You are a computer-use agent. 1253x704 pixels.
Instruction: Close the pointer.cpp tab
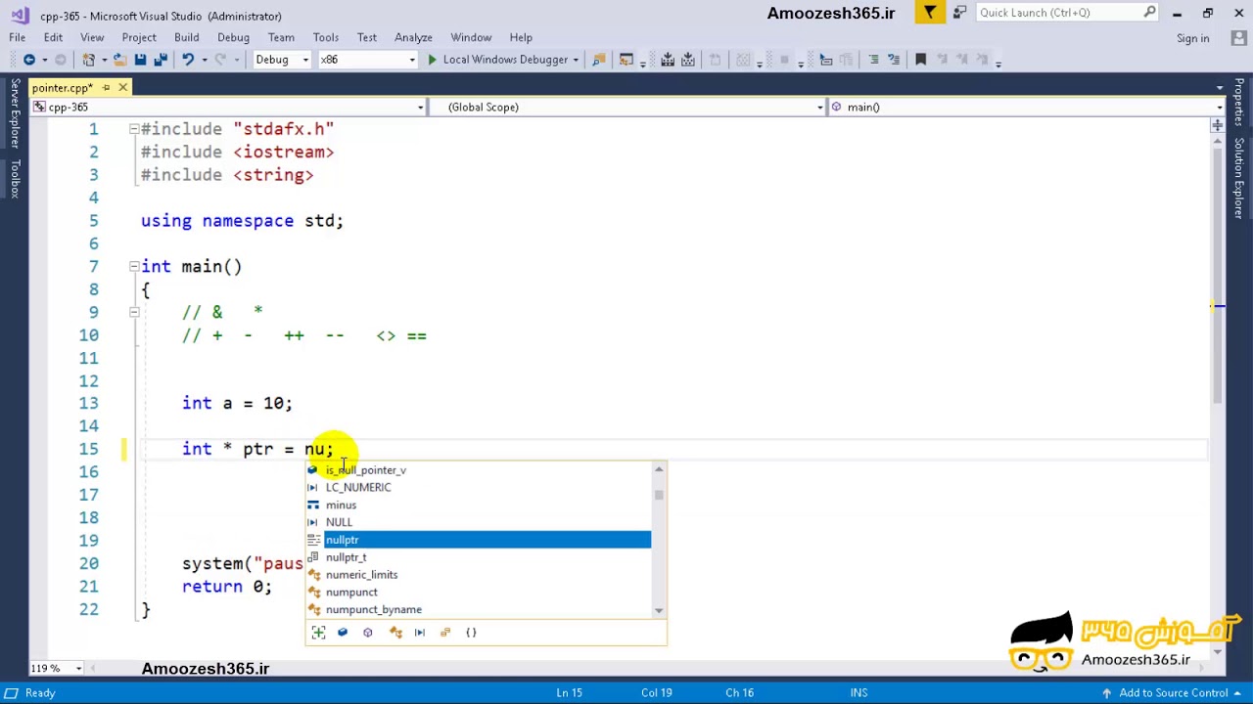click(x=122, y=88)
